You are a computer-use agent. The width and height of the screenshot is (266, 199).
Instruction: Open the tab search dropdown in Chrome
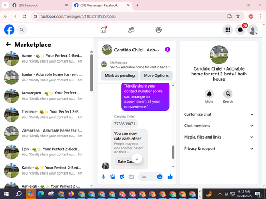point(5,5)
